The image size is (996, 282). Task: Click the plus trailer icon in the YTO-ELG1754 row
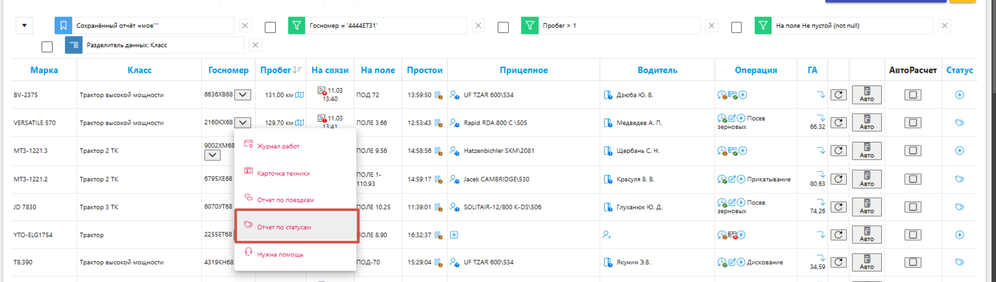[454, 235]
